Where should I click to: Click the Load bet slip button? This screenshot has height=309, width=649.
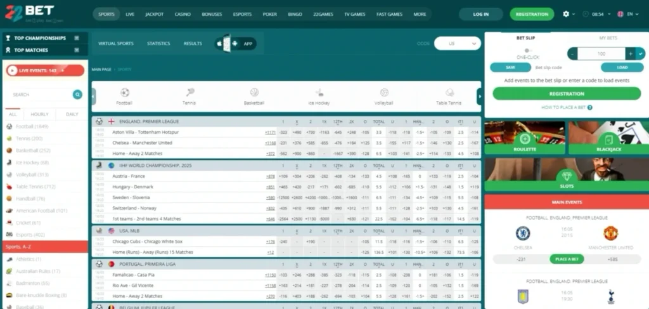click(622, 67)
